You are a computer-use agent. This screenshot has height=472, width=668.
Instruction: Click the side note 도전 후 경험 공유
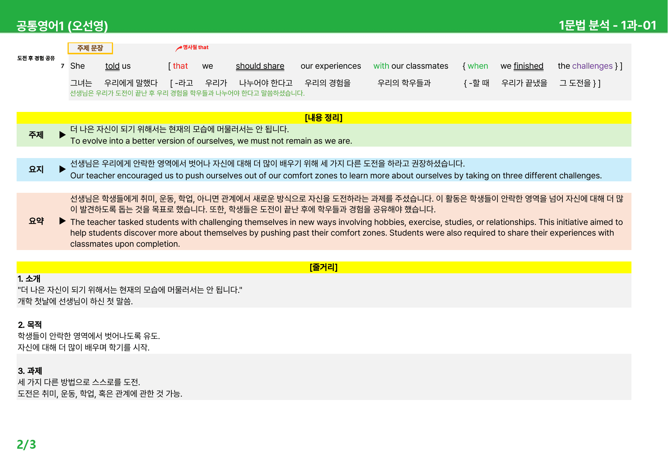[x=36, y=58]
